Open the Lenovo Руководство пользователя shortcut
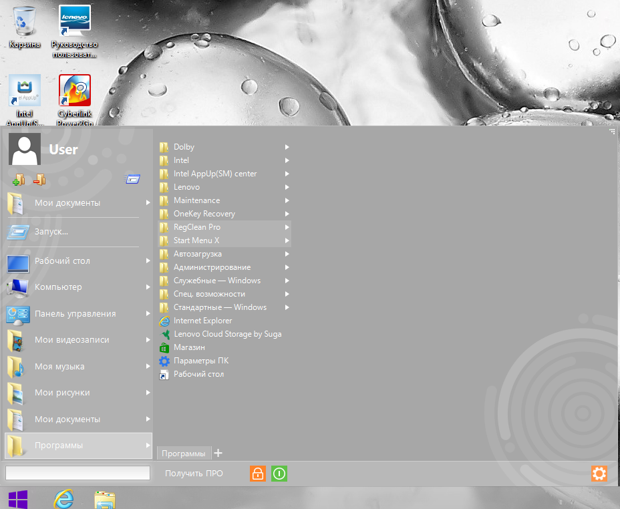The width and height of the screenshot is (620, 509). (x=74, y=31)
